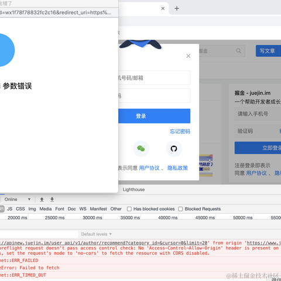
Task: Click the 验证码 verification code field
Action: (258, 131)
